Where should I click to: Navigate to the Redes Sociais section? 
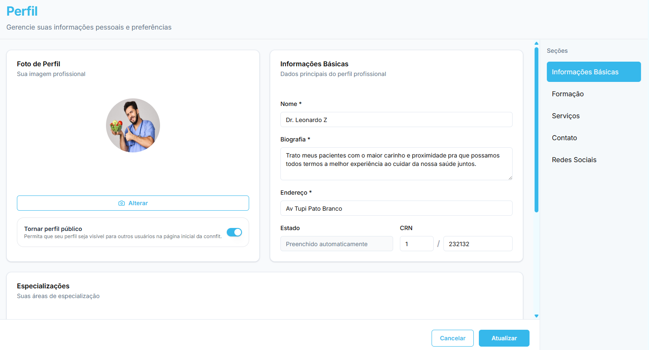pyautogui.click(x=574, y=160)
